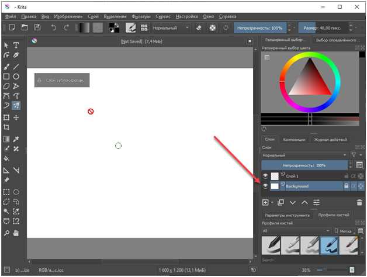Select the Move tool

tap(16, 117)
